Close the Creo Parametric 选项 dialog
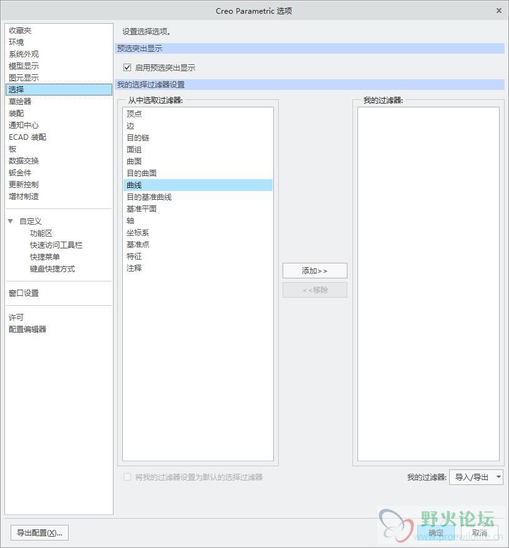Screen dimensions: 509x548 click(x=499, y=11)
